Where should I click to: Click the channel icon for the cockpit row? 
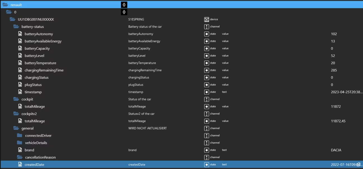pyautogui.click(x=207, y=99)
